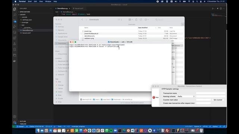This screenshot has width=239, height=134.
Task: Open the Edit menu
Action: click(35, 1)
